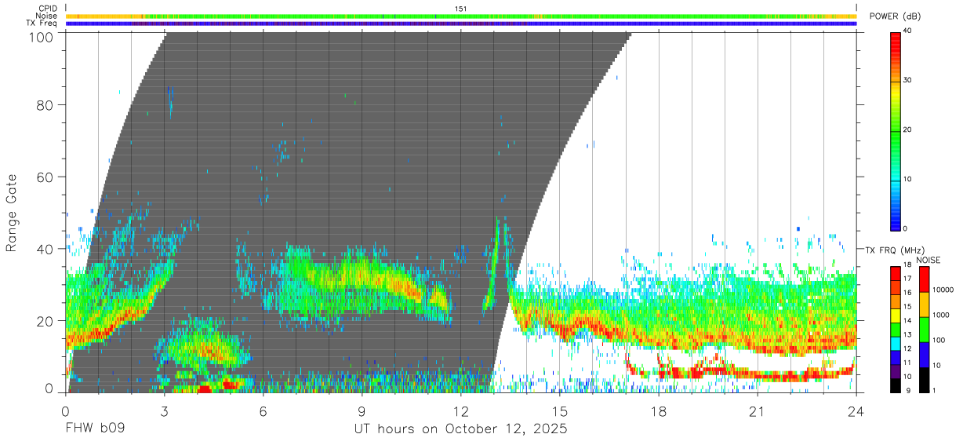Screen dimensions: 963x445
Task: Click the Range Gate axis title
Action: (12, 213)
